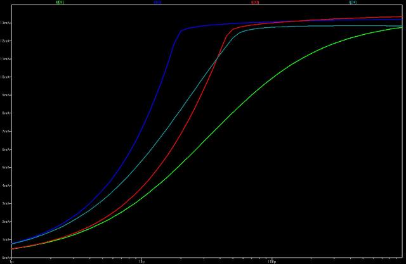Screen dimensions: 406x264
Task: Click the 2mA vertical axis label
Action: pyautogui.click(x=6, y=222)
